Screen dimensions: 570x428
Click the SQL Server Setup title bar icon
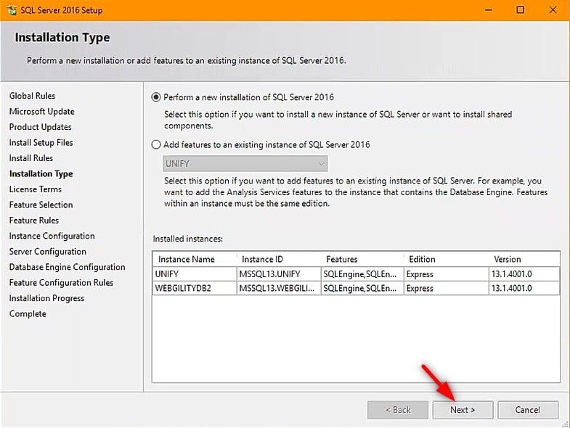click(x=12, y=10)
